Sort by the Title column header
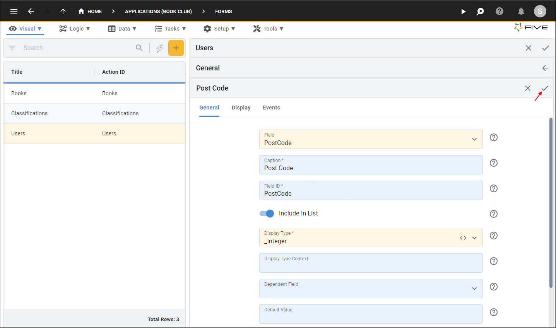The height and width of the screenshot is (328, 556). tap(17, 72)
